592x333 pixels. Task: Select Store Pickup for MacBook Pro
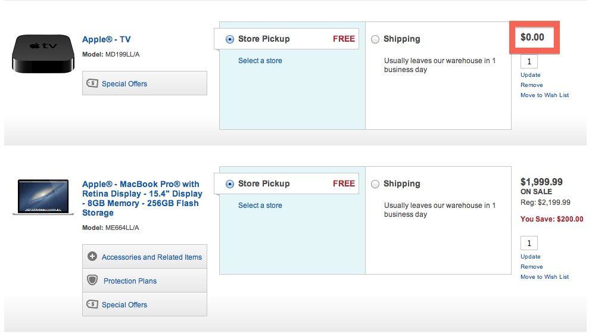230,184
